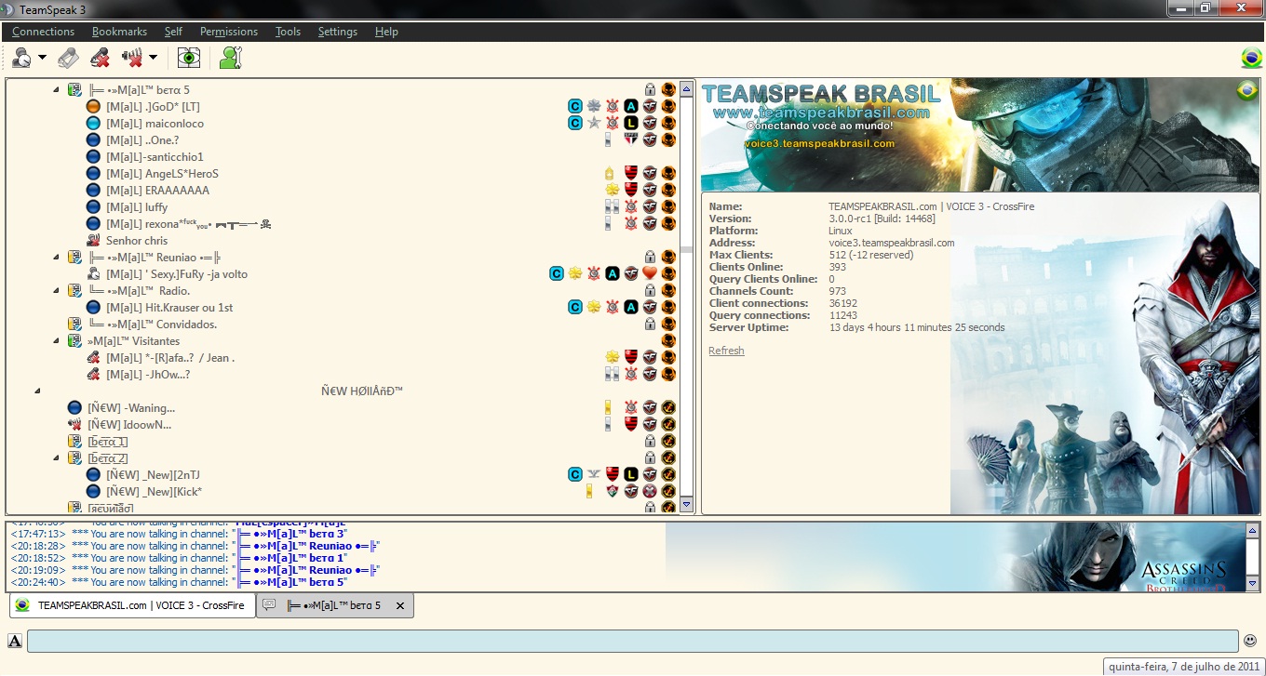Select user [M[a]L] -JhOw...?
Image resolution: width=1266 pixels, height=676 pixels.
[148, 375]
